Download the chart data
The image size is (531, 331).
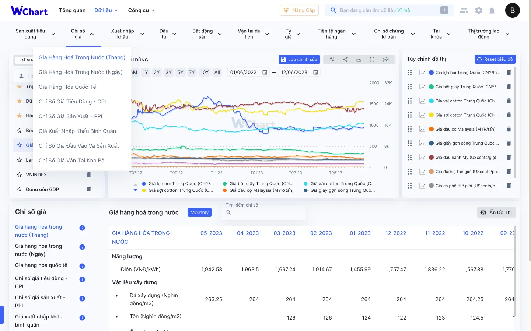pyautogui.click(x=359, y=59)
